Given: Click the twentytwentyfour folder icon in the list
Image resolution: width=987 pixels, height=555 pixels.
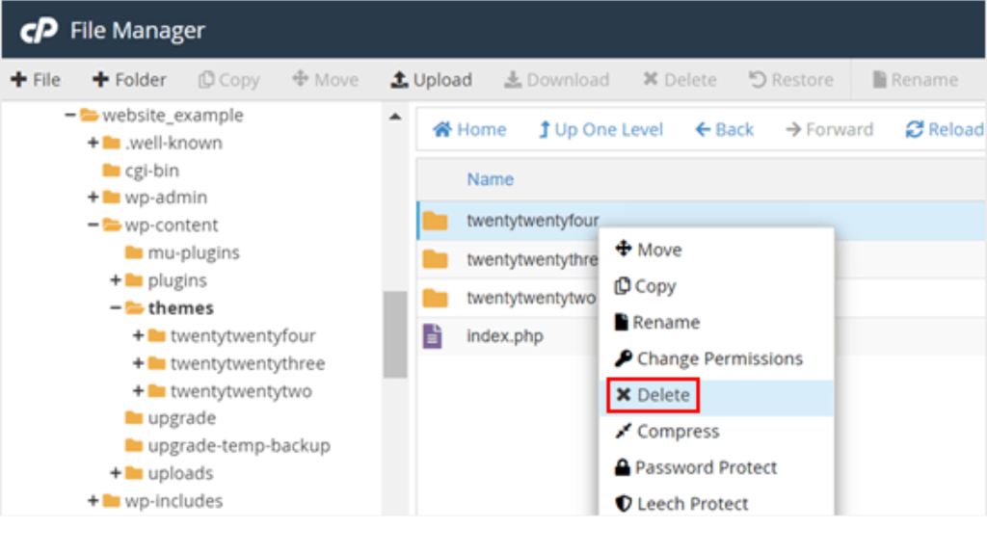Looking at the screenshot, I should [x=435, y=221].
